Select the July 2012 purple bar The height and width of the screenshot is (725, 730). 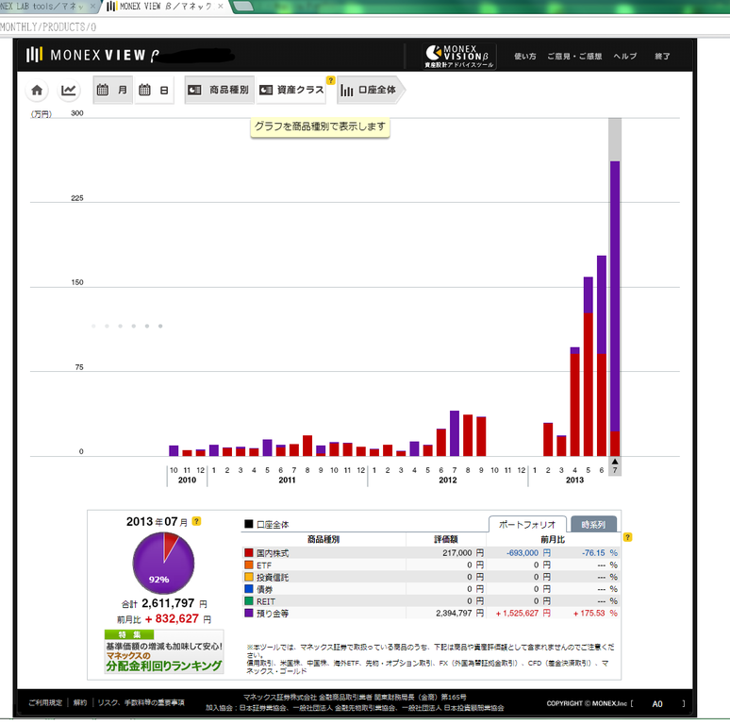tap(455, 433)
